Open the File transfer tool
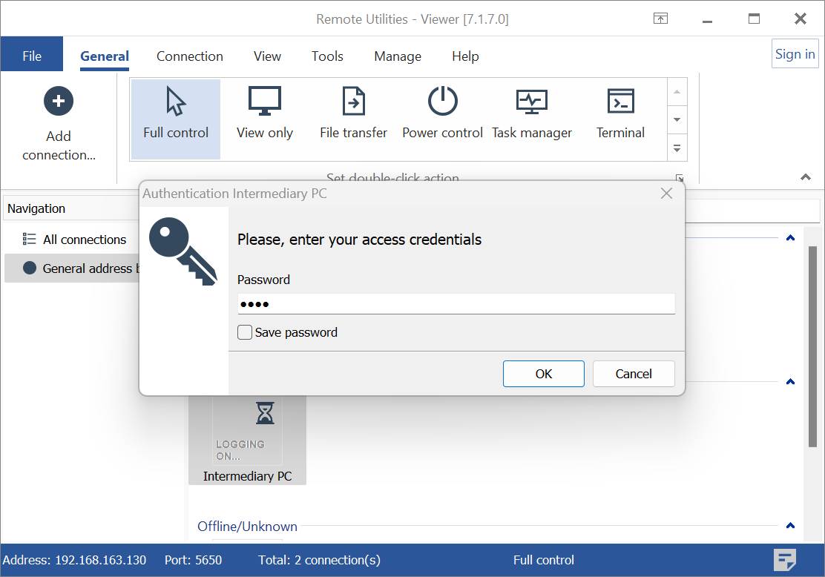The image size is (825, 577). (354, 102)
